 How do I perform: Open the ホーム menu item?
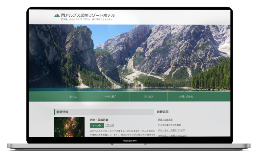(73, 96)
